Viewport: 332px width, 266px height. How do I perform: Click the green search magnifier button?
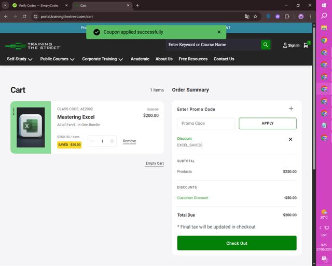pos(266,45)
